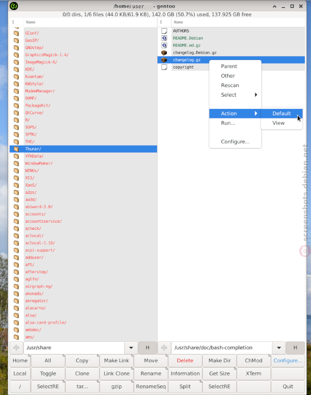
Task: Toggle the left pane H hidden-files button
Action: coord(148,347)
